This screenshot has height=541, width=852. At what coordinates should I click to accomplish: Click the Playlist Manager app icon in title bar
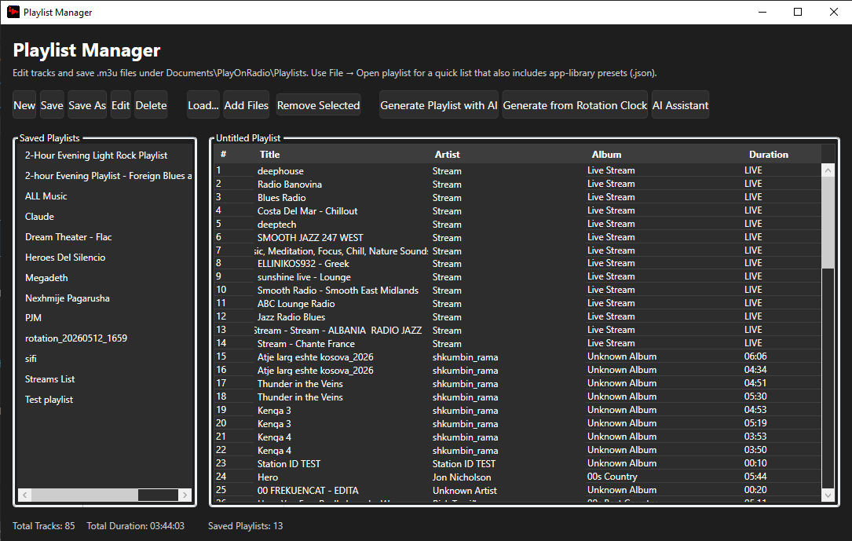[13, 12]
